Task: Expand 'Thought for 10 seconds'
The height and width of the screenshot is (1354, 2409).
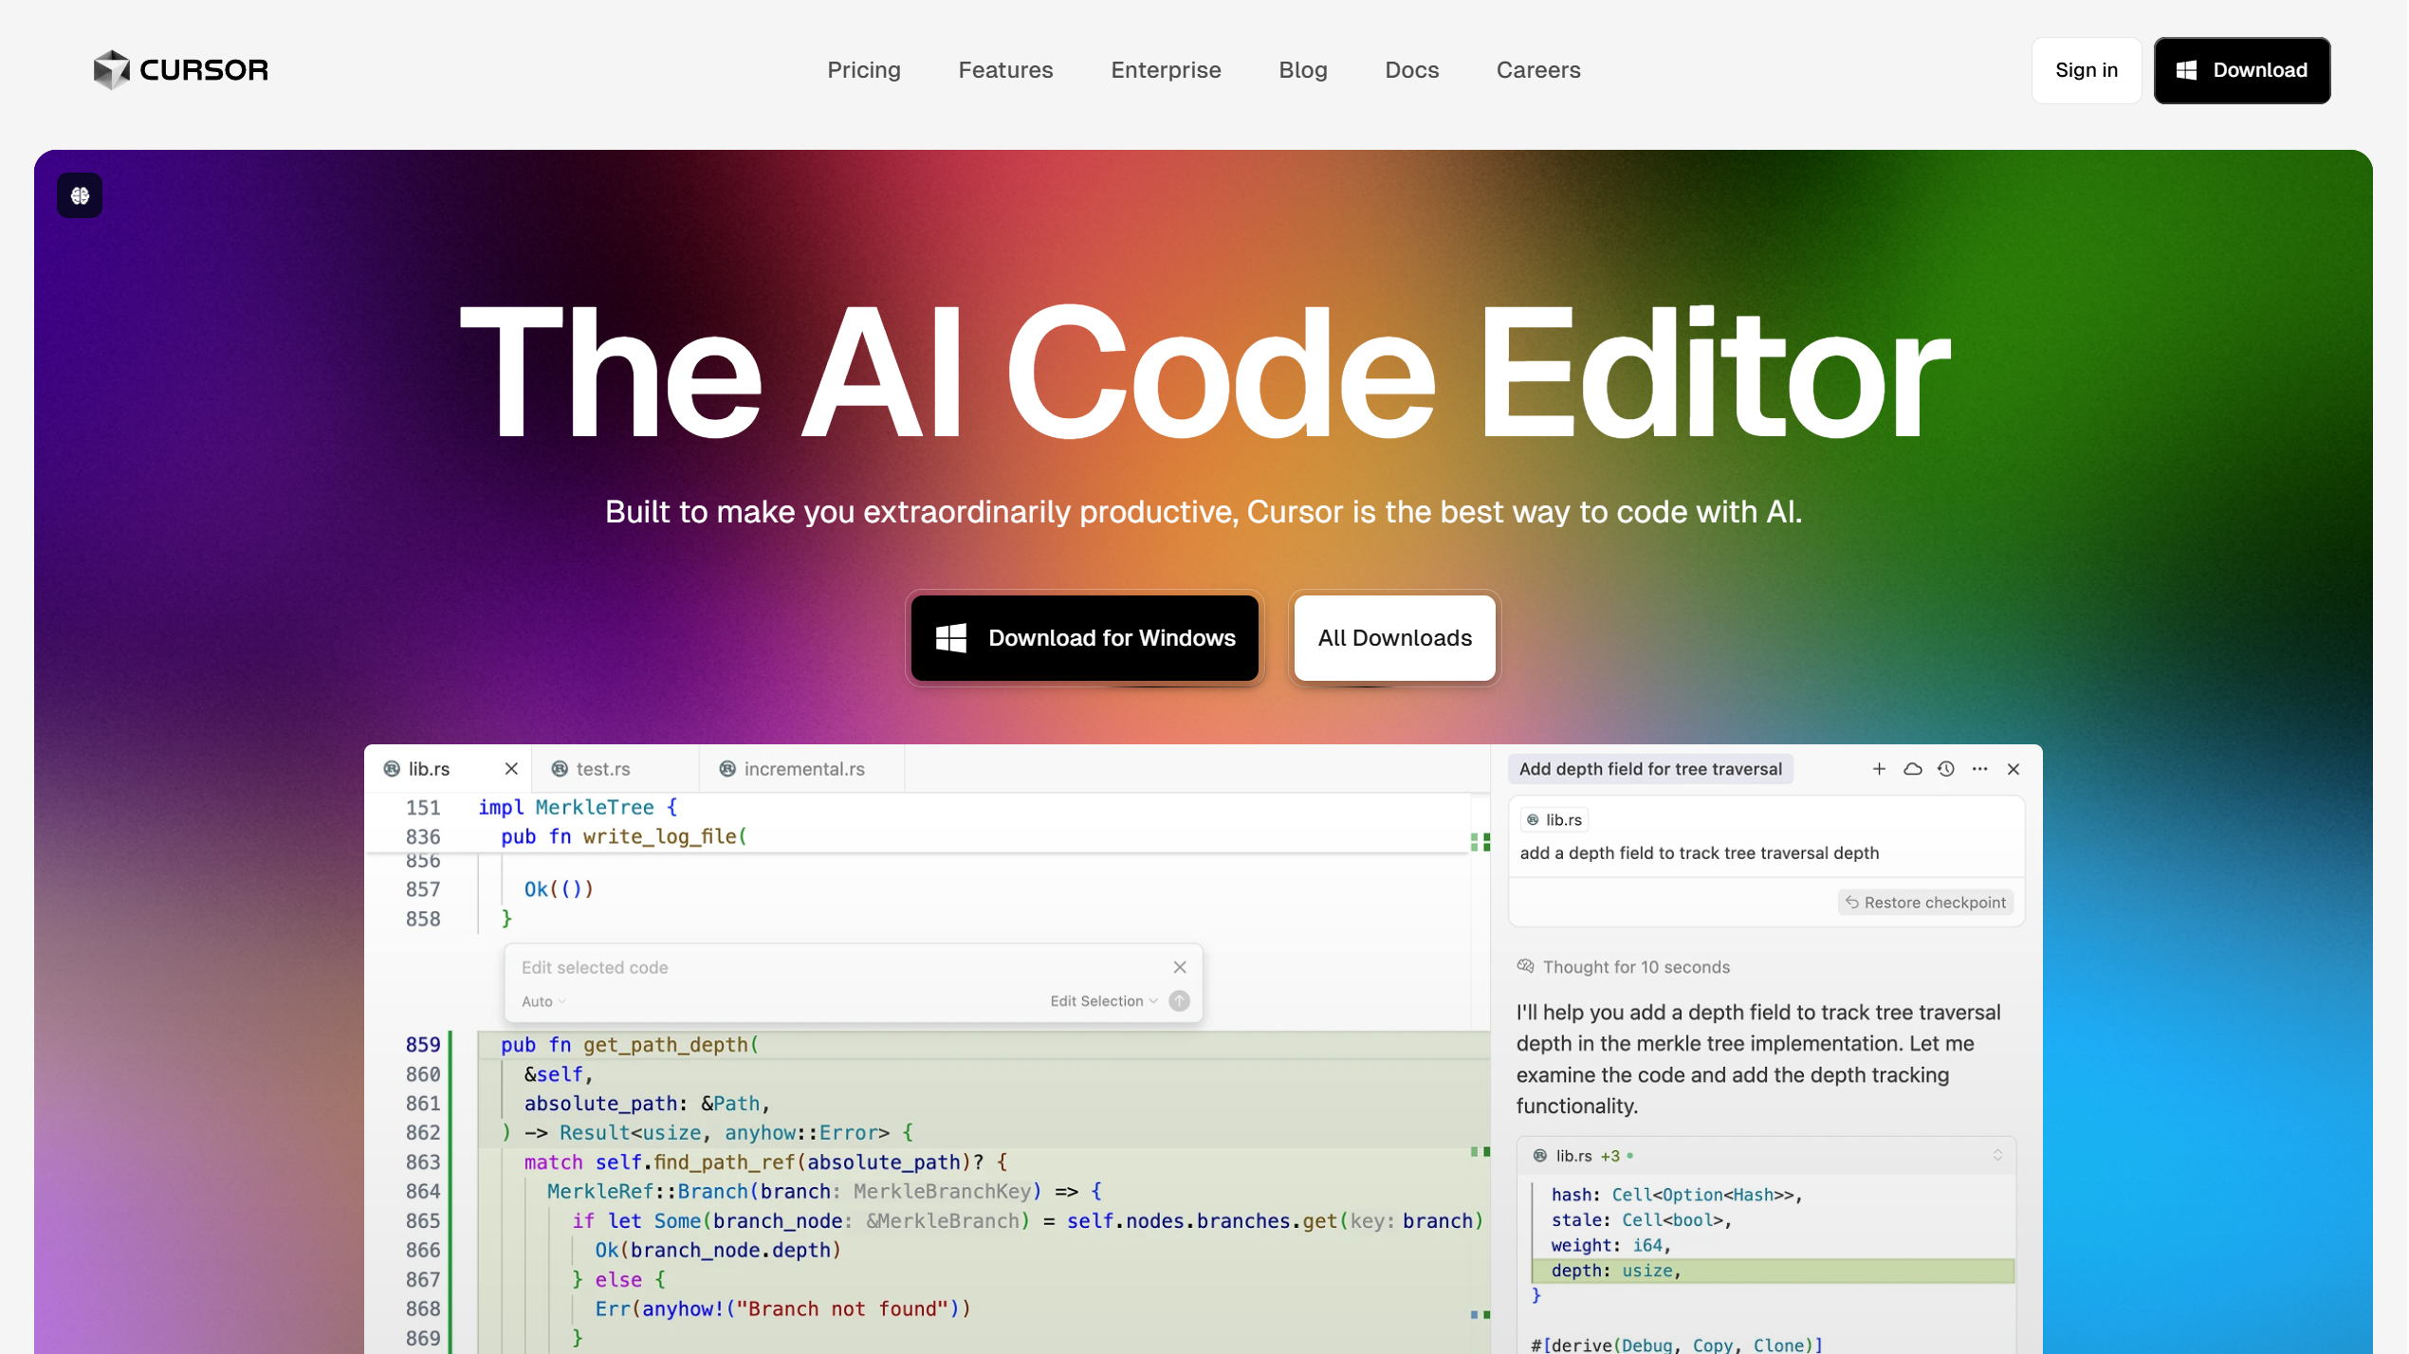Action: pos(1637,967)
